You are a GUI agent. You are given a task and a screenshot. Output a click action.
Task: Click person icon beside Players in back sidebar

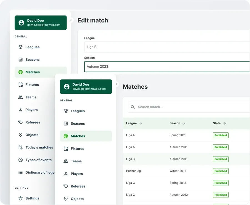tap(21, 110)
